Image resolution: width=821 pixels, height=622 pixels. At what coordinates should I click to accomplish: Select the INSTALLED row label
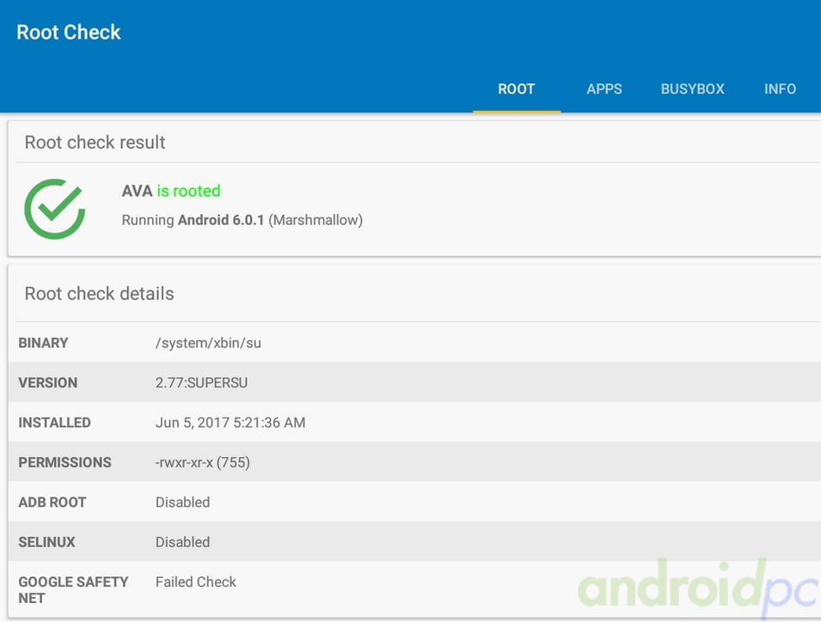point(54,423)
